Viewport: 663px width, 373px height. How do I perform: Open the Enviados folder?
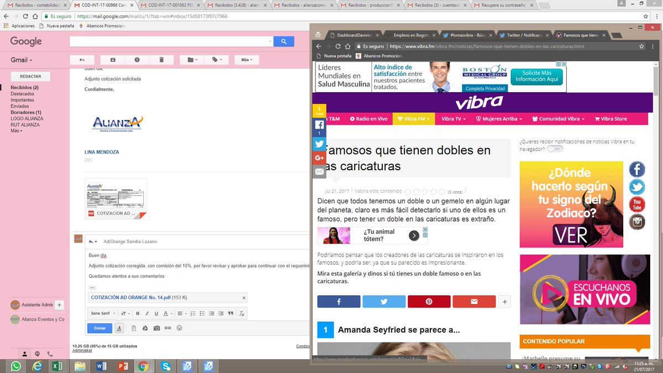[21, 106]
